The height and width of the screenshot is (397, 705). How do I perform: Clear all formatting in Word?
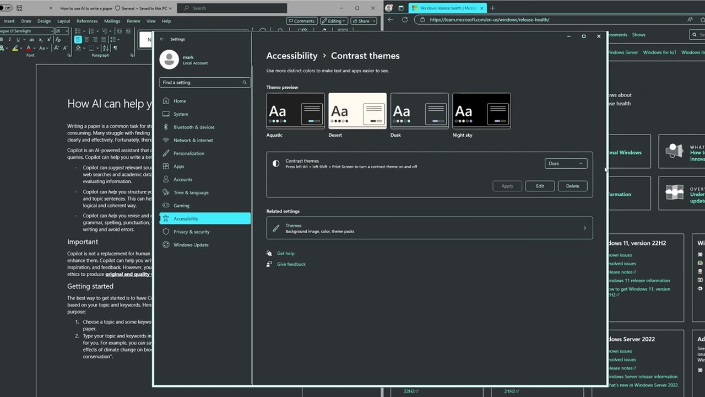[x=58, y=39]
